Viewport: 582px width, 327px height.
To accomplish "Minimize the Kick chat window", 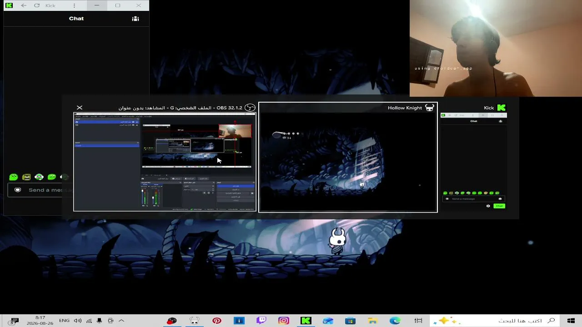I will (96, 5).
